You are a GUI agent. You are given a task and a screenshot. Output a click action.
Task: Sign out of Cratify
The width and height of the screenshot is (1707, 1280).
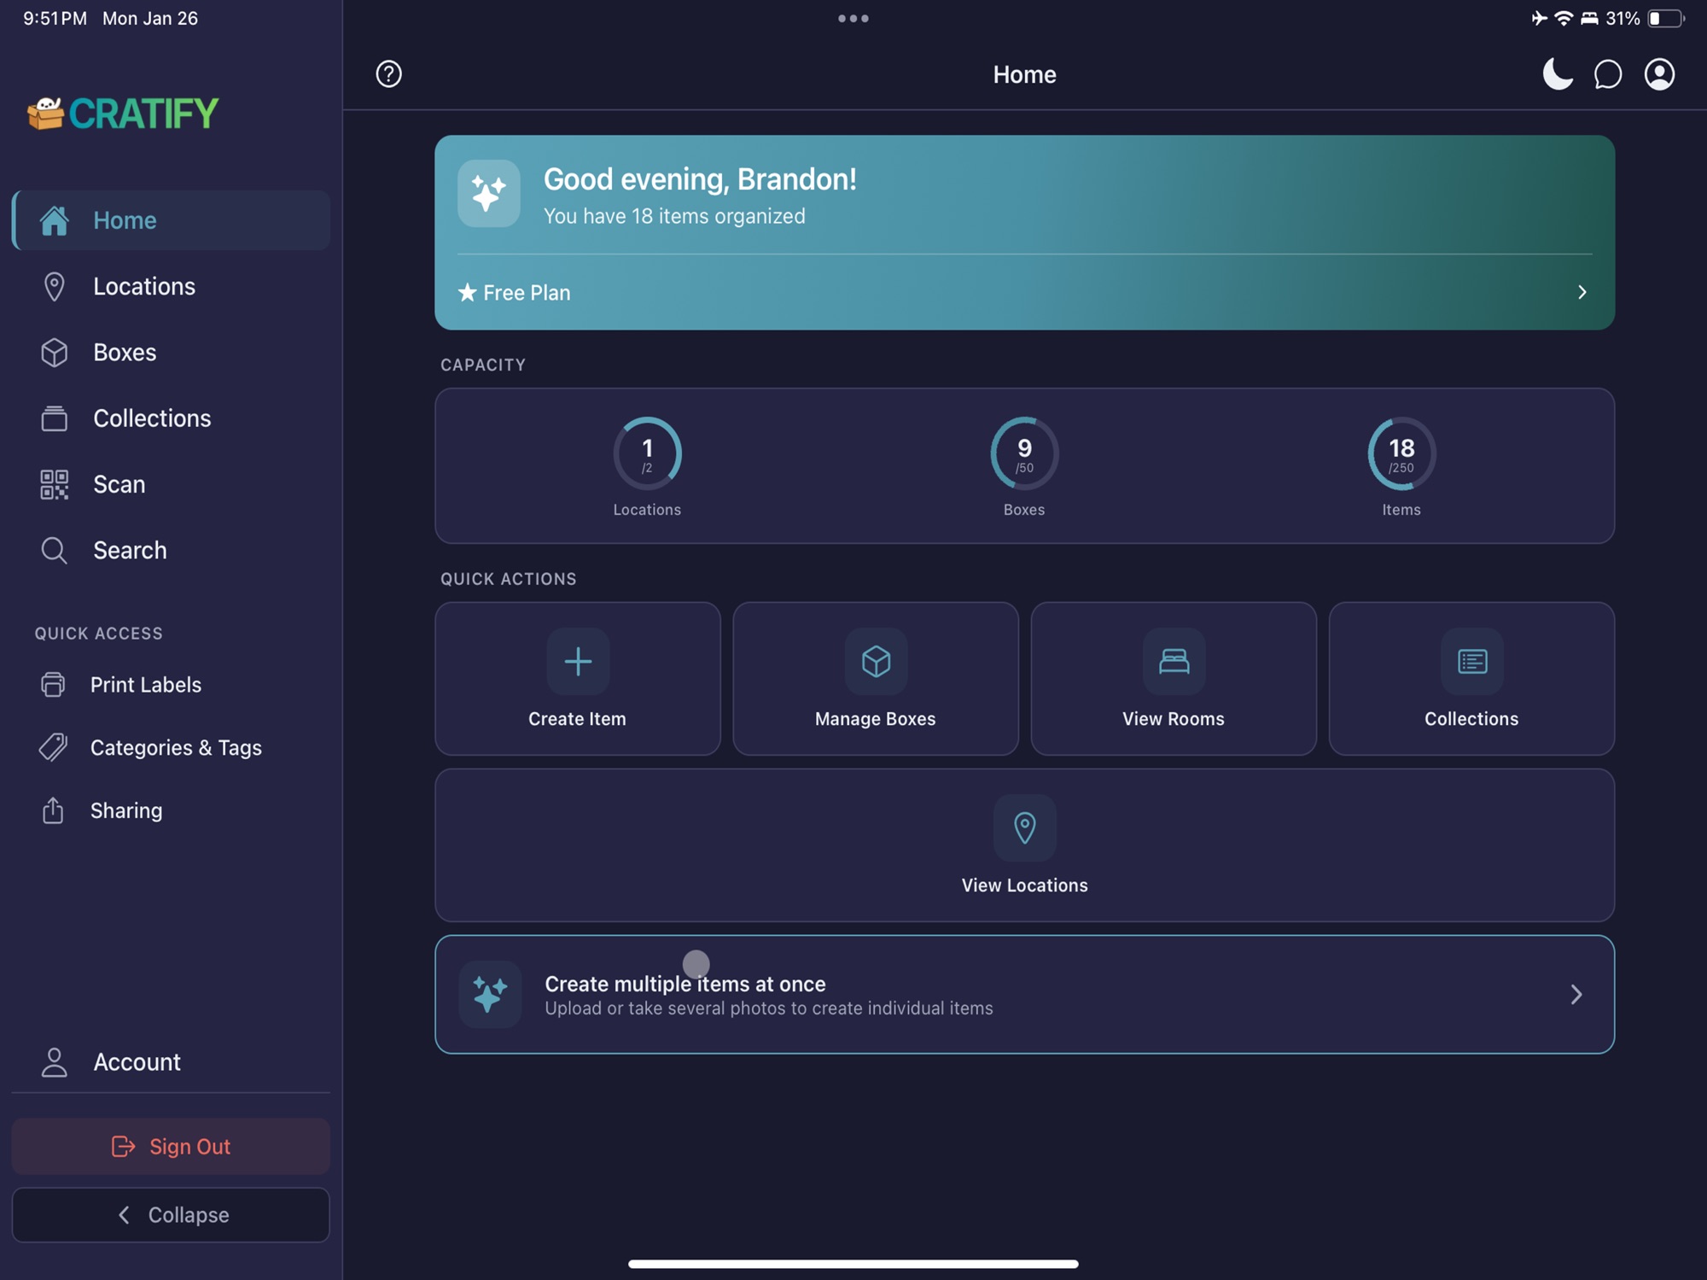coord(171,1146)
